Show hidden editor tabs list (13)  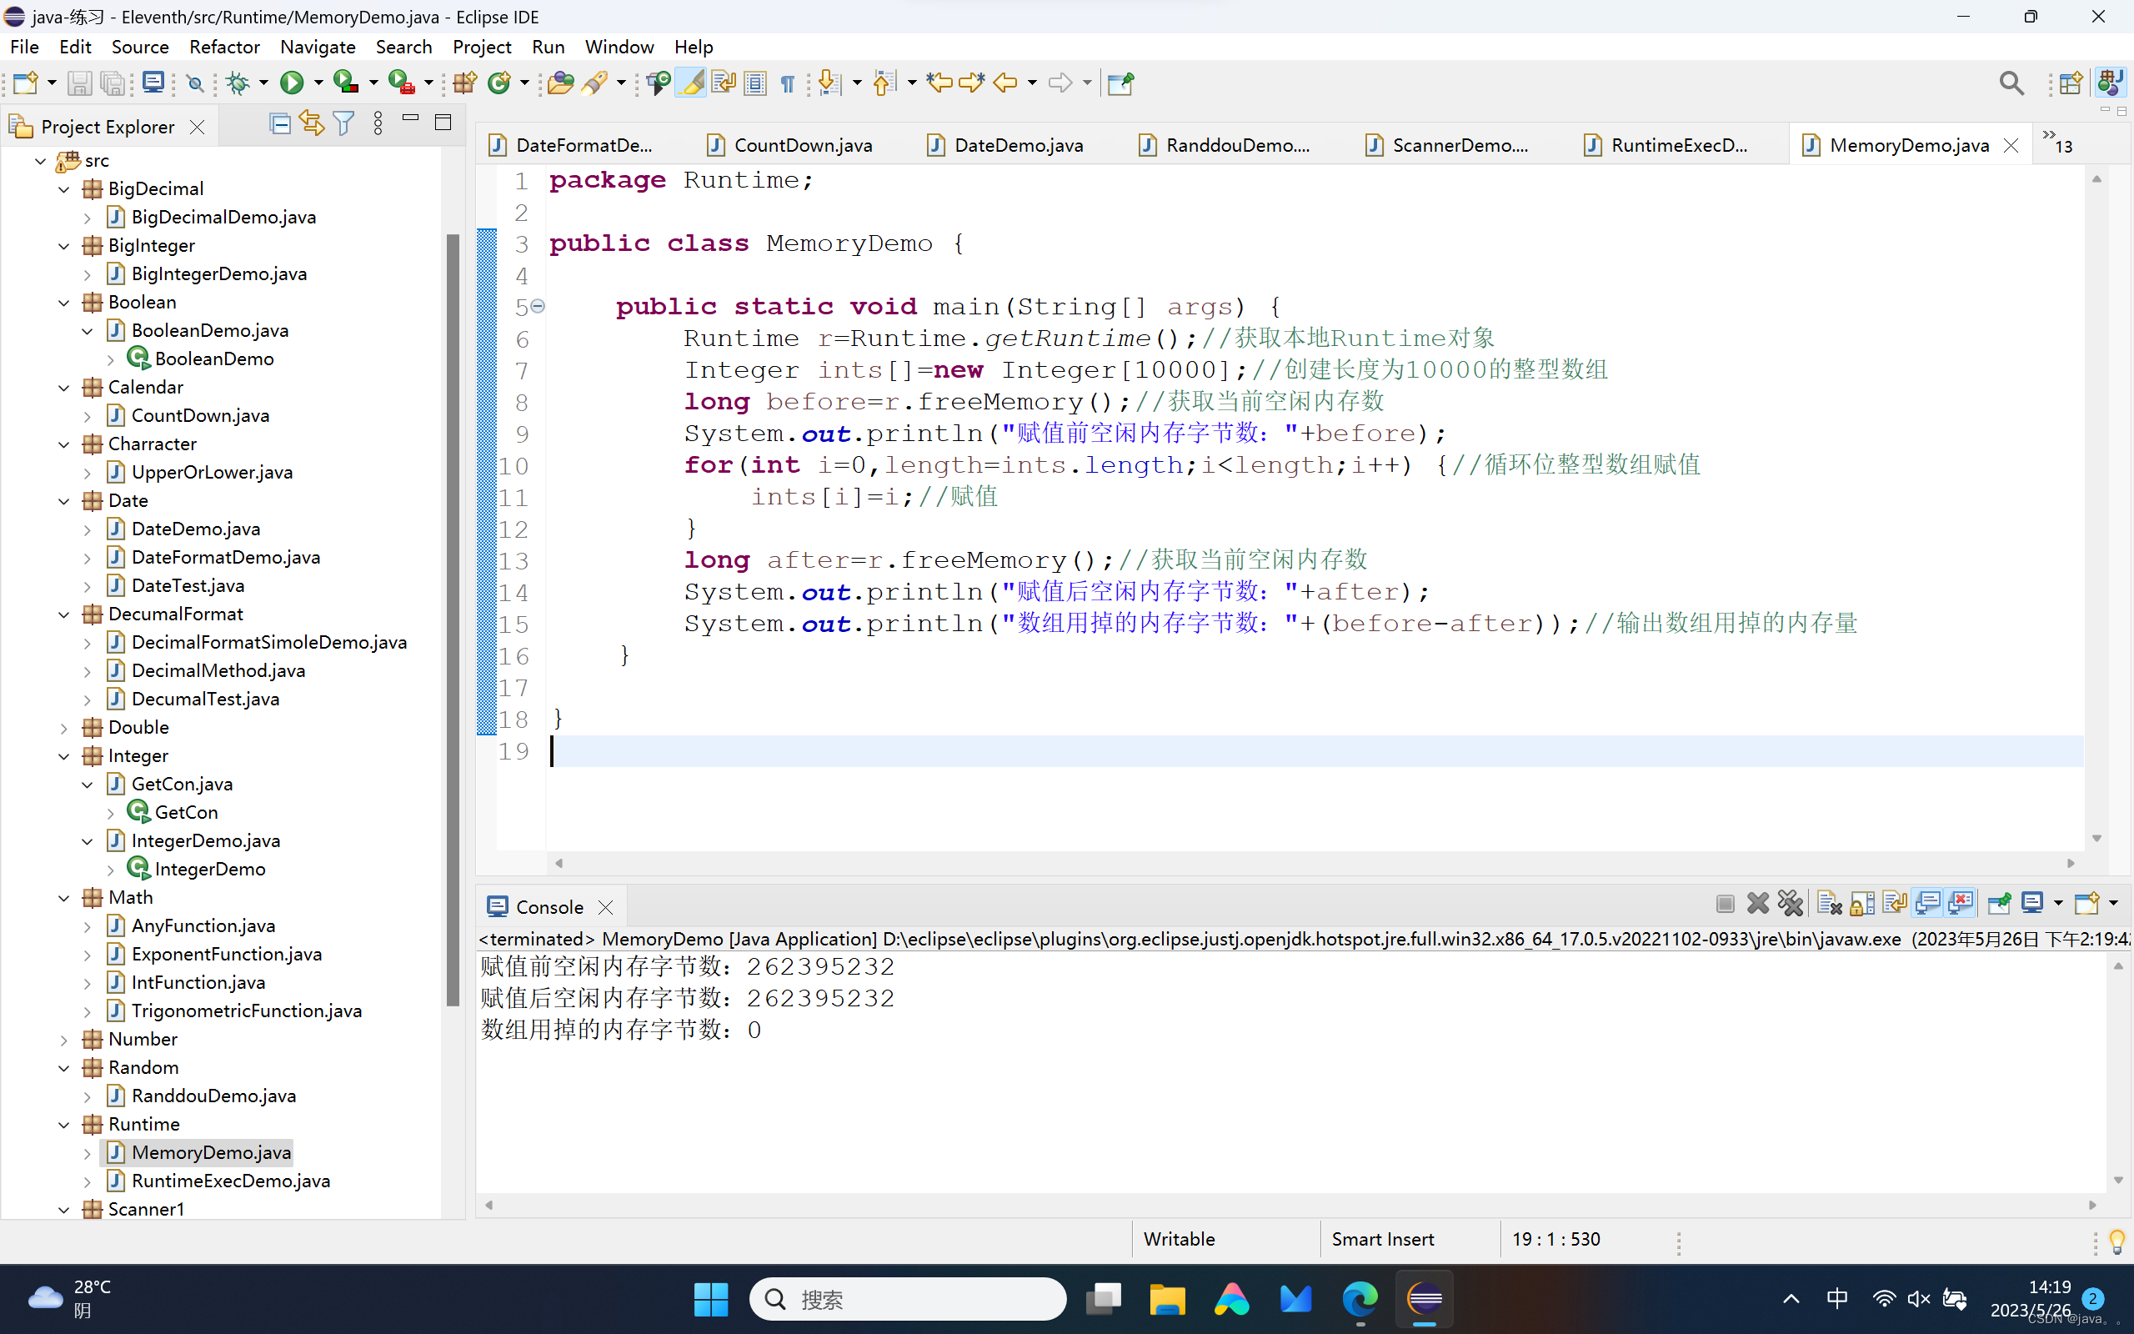(x=2056, y=143)
